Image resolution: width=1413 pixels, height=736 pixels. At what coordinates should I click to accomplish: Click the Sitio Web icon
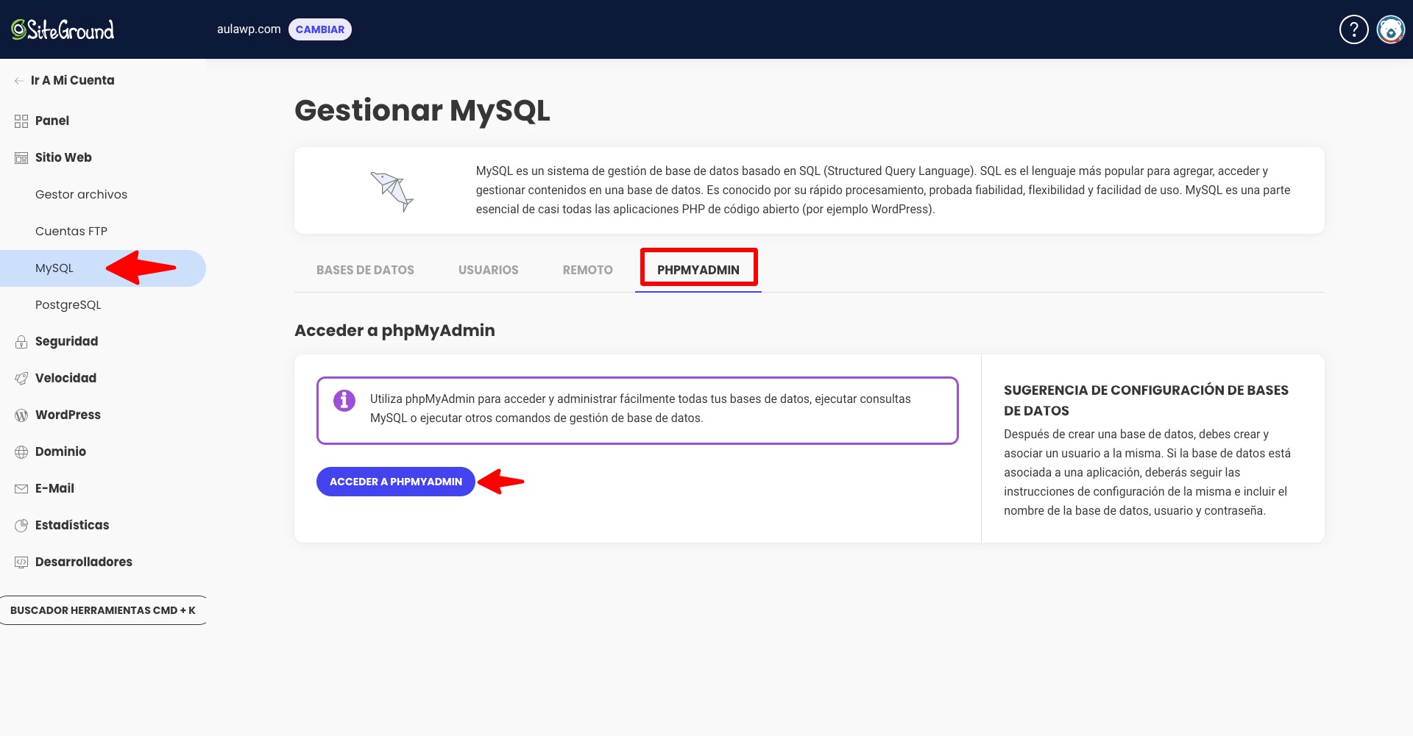[20, 157]
